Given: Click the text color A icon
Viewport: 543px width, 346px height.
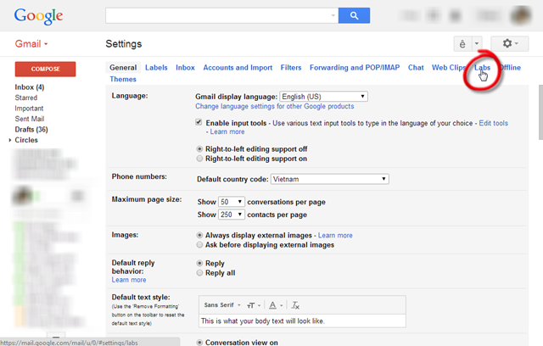Looking at the screenshot, I should point(276,305).
